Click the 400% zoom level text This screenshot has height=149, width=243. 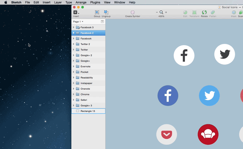pyautogui.click(x=161, y=16)
